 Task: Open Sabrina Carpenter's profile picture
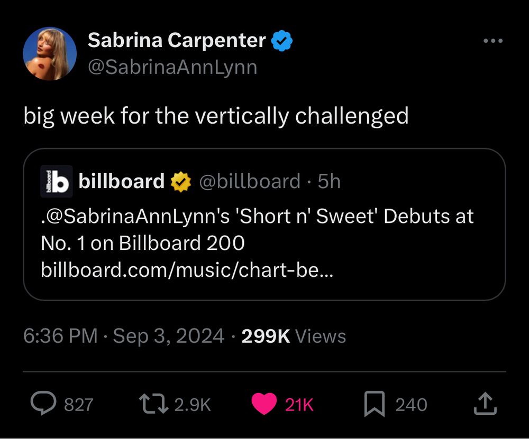click(50, 53)
